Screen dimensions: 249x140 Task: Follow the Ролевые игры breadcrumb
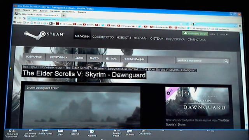point(51,67)
